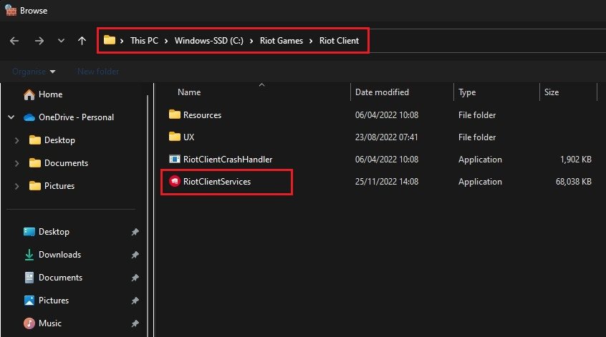
Task: Select the RiotClientCrashHandler application icon
Action: tap(174, 160)
